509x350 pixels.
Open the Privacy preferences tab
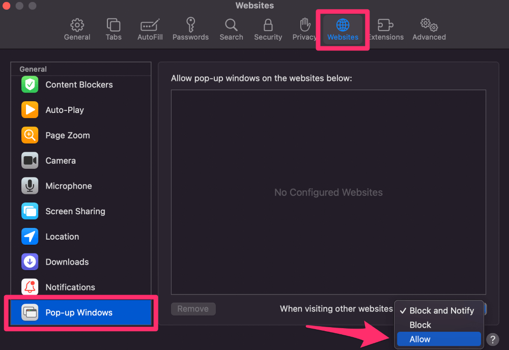pos(304,30)
